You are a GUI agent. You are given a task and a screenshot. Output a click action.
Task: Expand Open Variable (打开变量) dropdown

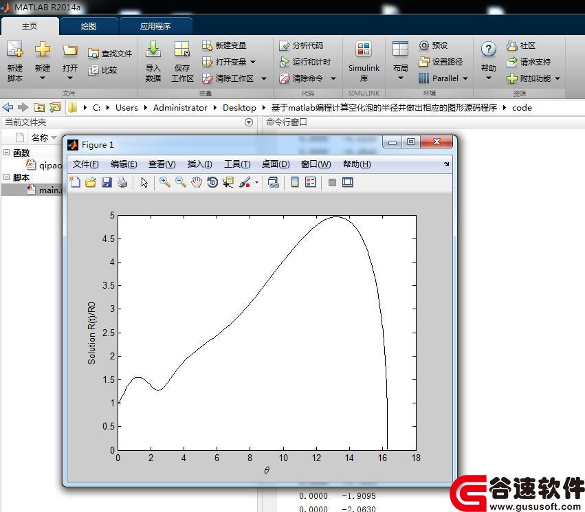coord(253,62)
